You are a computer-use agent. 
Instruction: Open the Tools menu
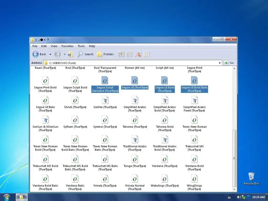(x=81, y=46)
